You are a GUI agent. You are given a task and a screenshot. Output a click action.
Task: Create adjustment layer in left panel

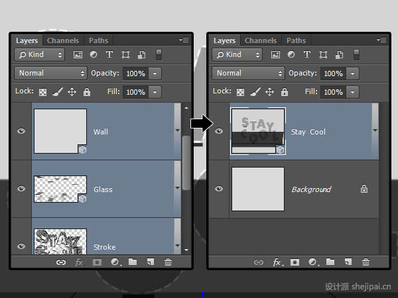[x=115, y=262]
